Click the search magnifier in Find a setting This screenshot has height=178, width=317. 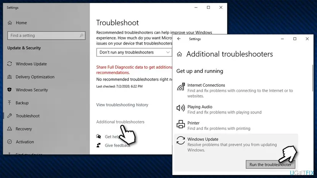tap(82, 36)
